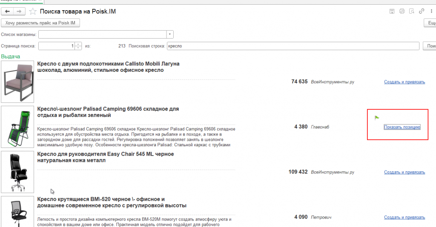Add page to favorites with star icon
This screenshot has width=436, height=227.
pos(33,11)
